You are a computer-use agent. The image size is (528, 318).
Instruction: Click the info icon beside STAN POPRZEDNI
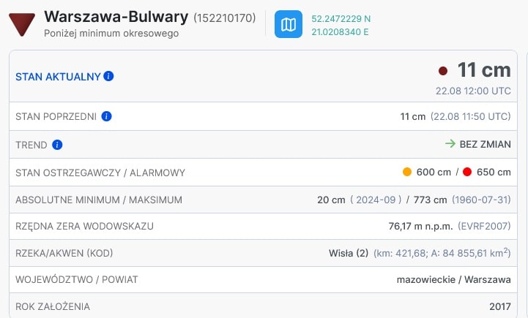(106, 116)
